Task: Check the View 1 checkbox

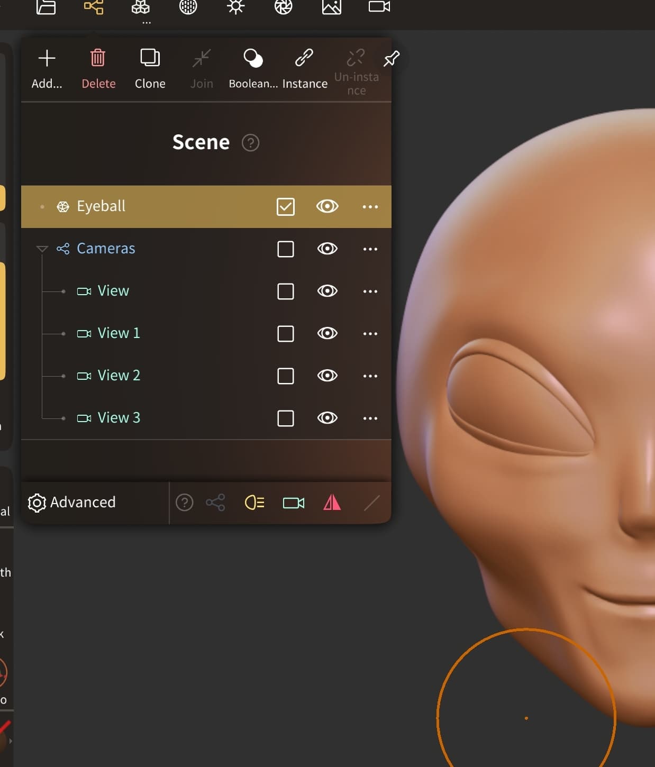Action: tap(286, 334)
